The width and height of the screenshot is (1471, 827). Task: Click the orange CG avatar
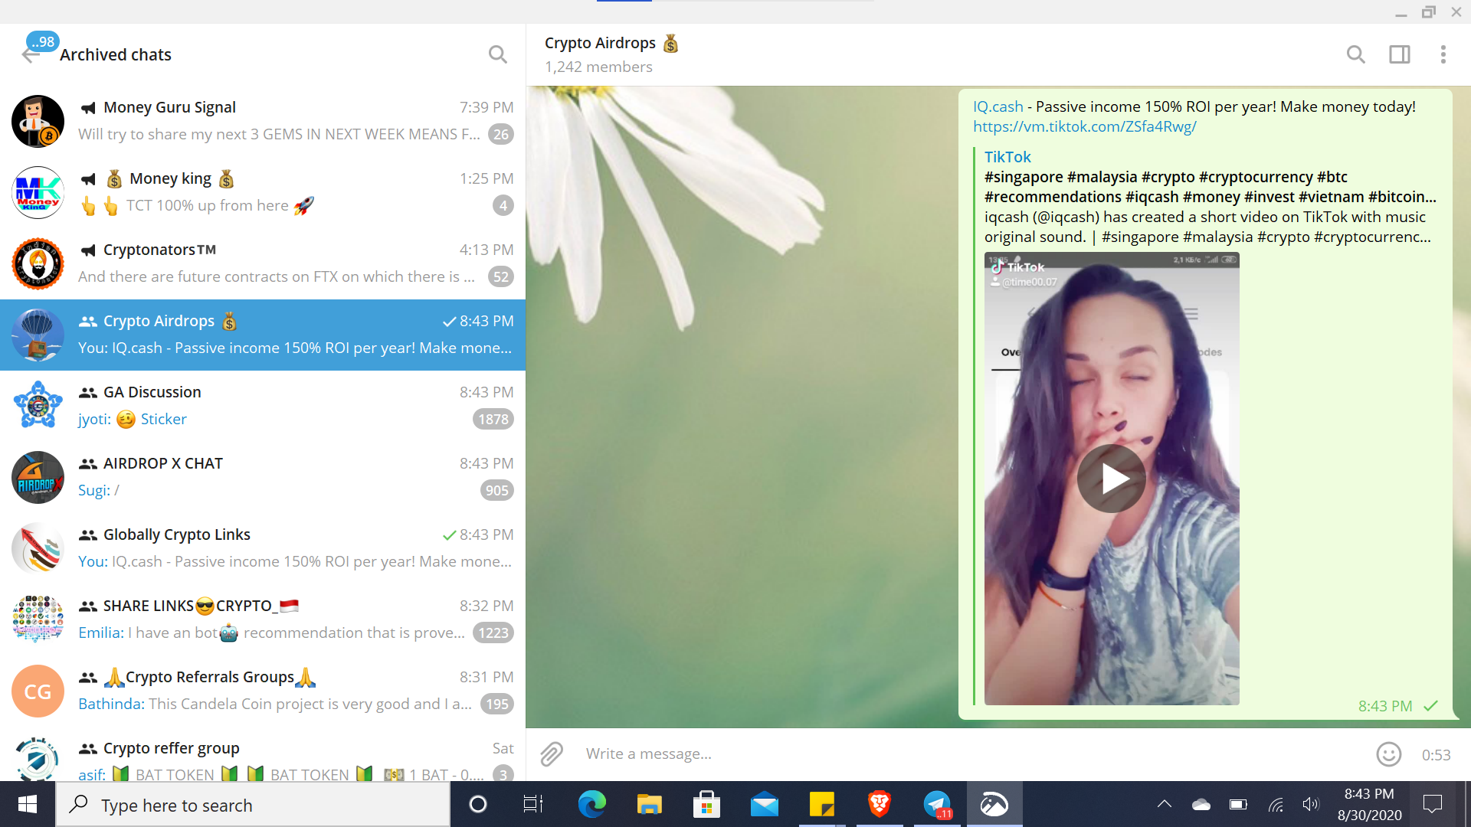click(x=38, y=691)
